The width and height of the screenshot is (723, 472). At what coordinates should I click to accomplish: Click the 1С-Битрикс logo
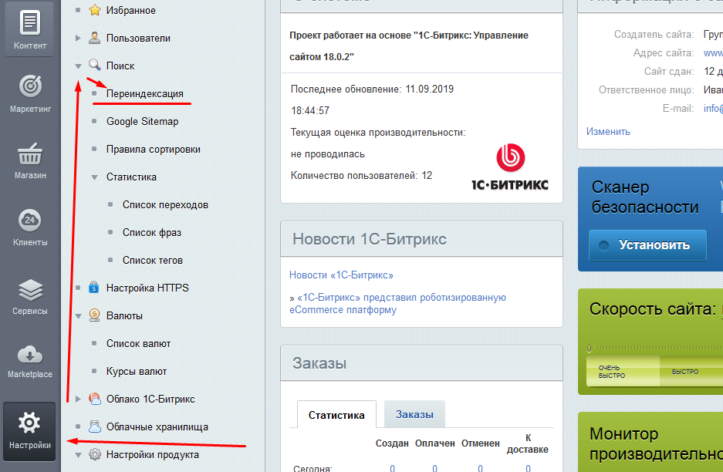point(510,168)
